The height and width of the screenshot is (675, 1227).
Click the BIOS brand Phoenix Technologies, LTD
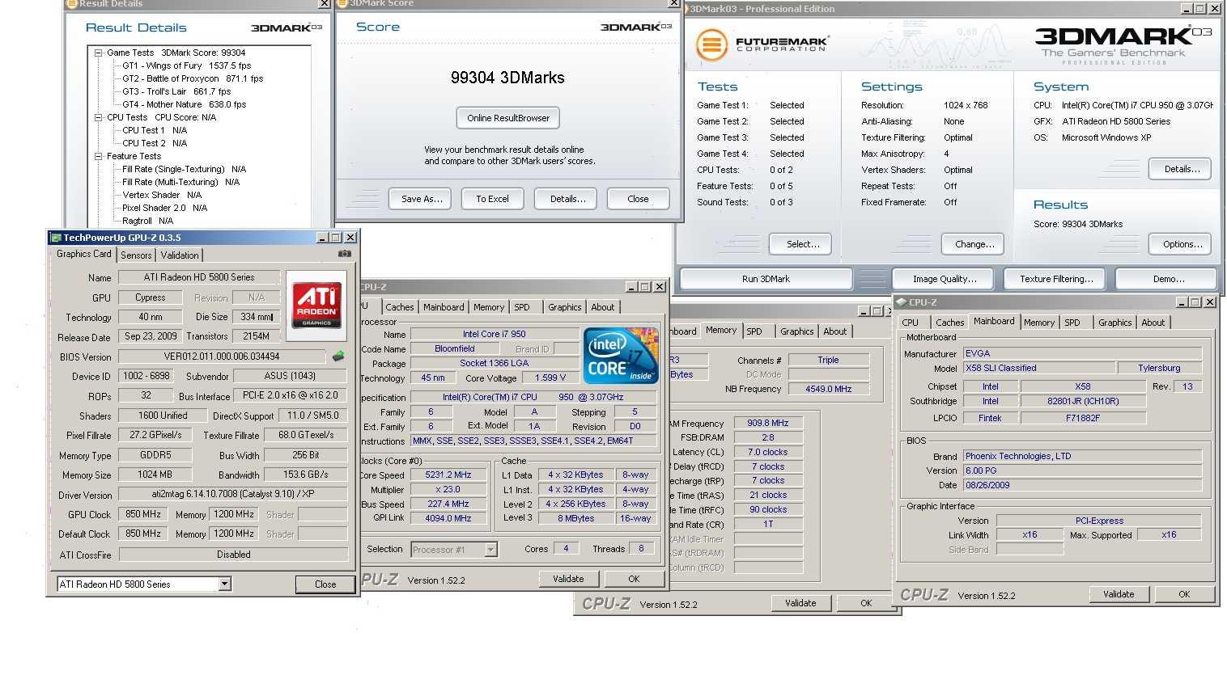pyautogui.click(x=1082, y=456)
